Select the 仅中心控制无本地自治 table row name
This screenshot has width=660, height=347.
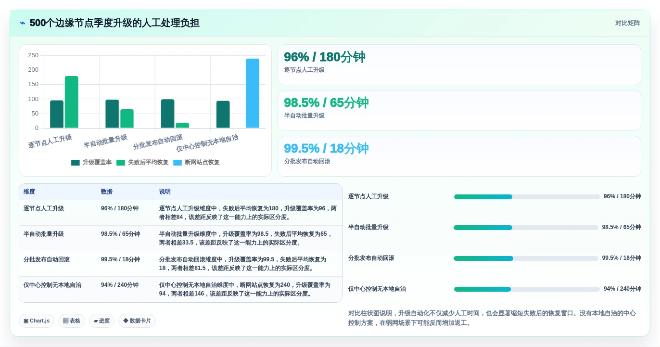(x=52, y=285)
